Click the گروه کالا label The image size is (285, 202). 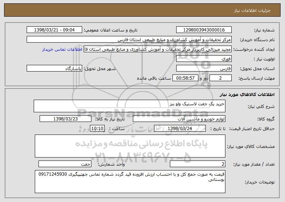pos(266,119)
